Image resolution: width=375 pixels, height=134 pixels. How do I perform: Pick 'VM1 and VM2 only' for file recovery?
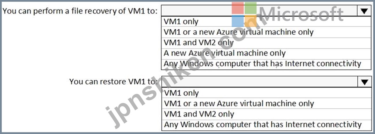pyautogui.click(x=199, y=43)
